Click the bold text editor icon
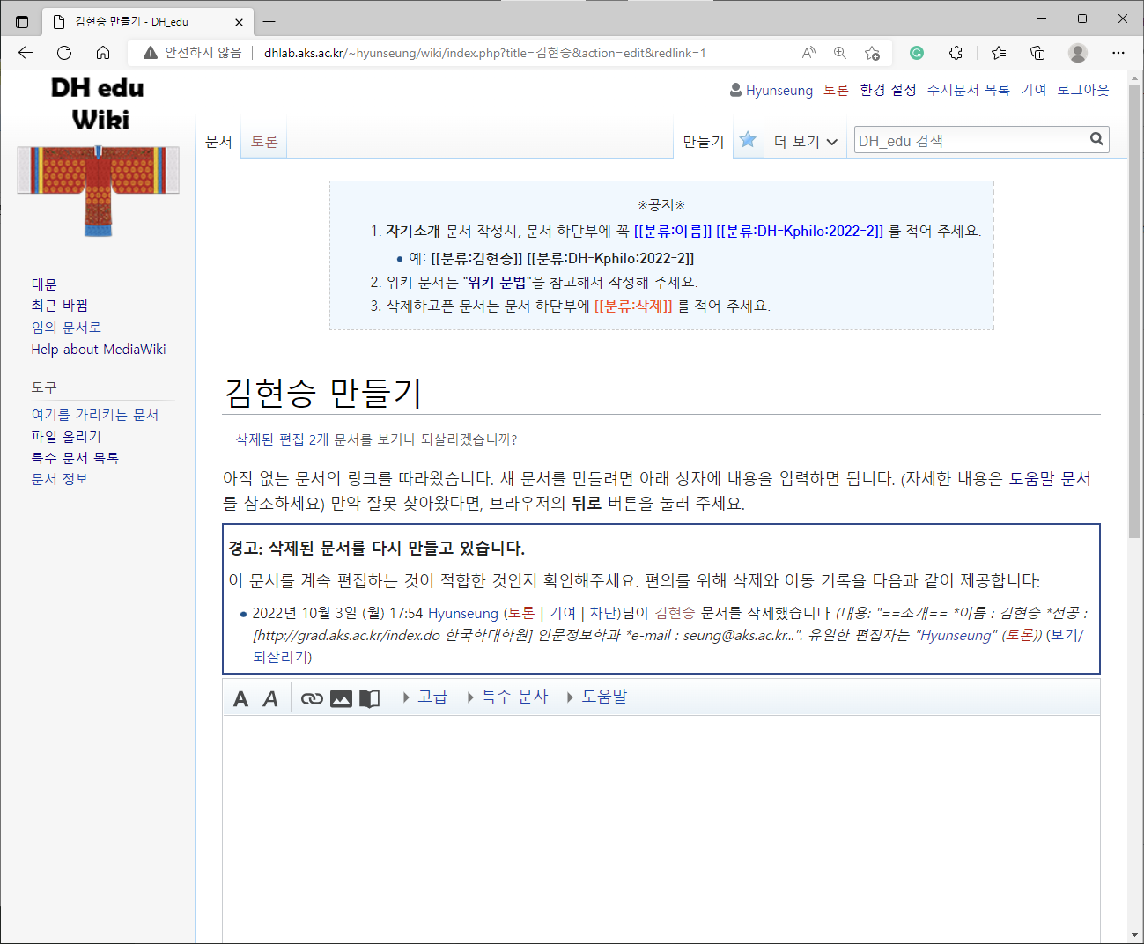1144x944 pixels. coord(240,698)
